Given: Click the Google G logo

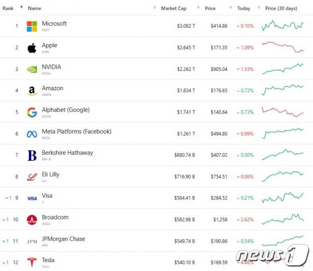Looking at the screenshot, I should pos(32,112).
